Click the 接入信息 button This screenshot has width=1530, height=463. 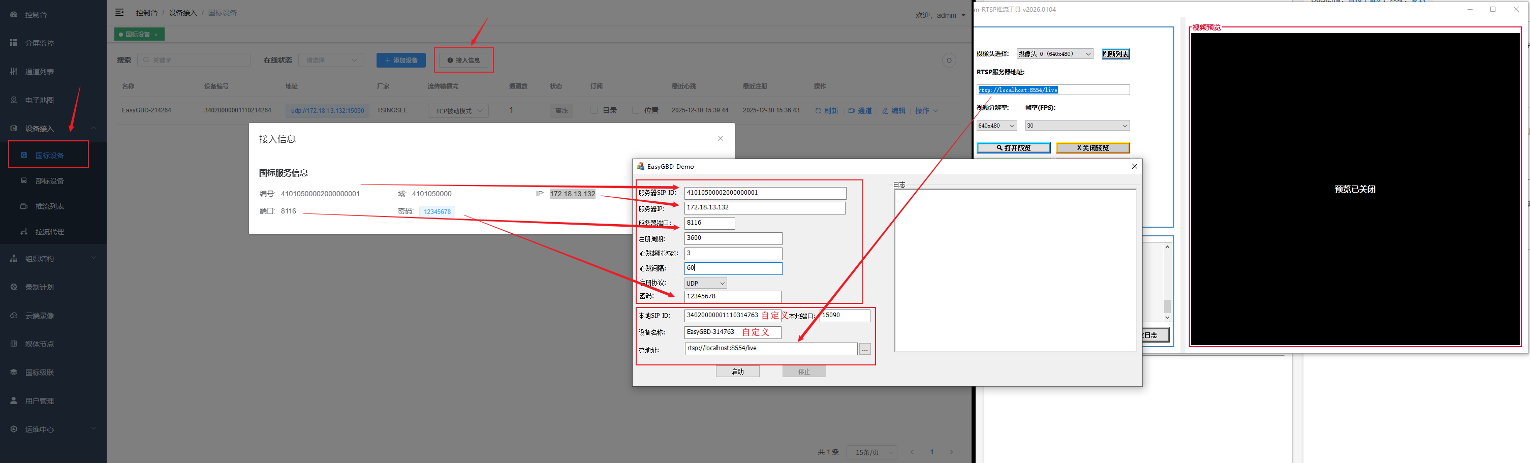(463, 60)
